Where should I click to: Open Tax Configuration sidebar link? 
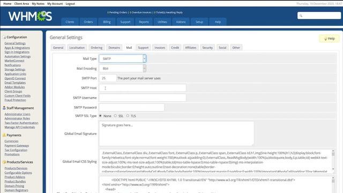pyautogui.click(x=16, y=150)
